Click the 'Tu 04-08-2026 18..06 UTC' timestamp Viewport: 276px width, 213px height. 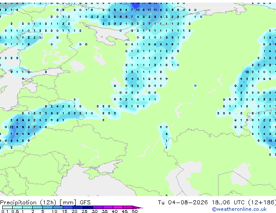pos(201,203)
